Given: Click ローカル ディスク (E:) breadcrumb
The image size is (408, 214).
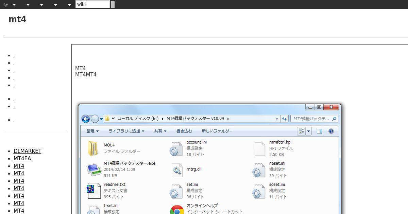Looking at the screenshot, I should click(x=138, y=119).
